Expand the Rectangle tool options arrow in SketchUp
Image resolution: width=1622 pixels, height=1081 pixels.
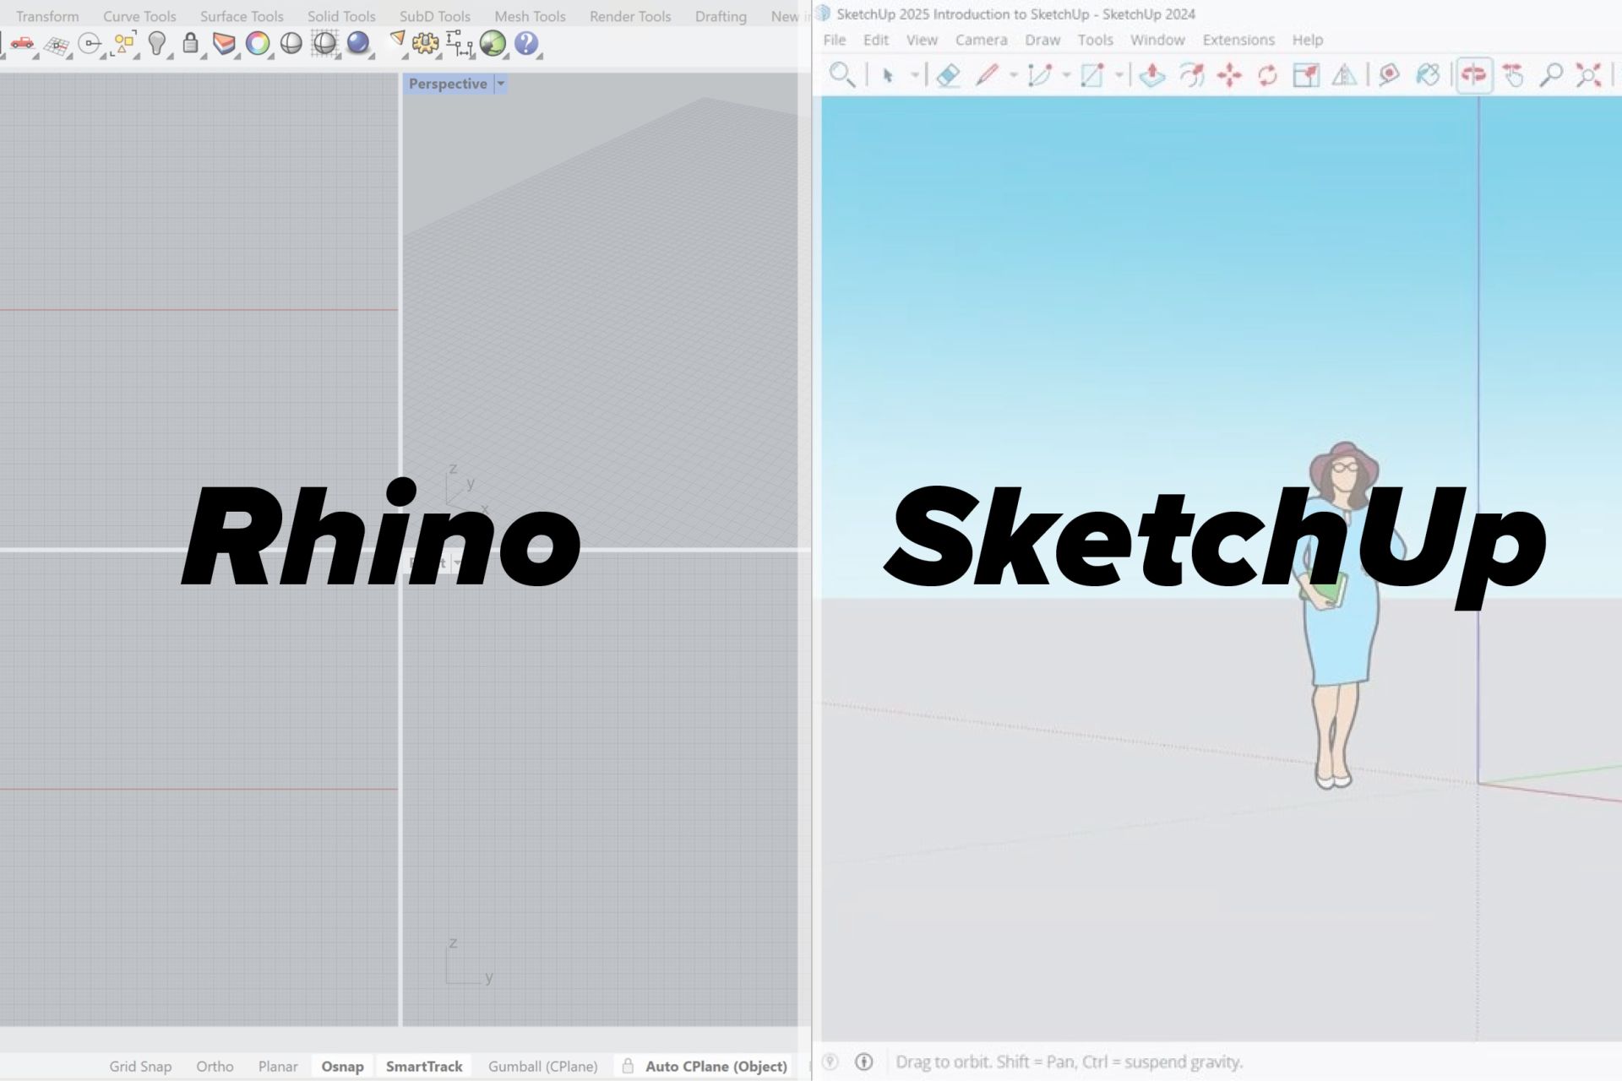[x=1119, y=74]
